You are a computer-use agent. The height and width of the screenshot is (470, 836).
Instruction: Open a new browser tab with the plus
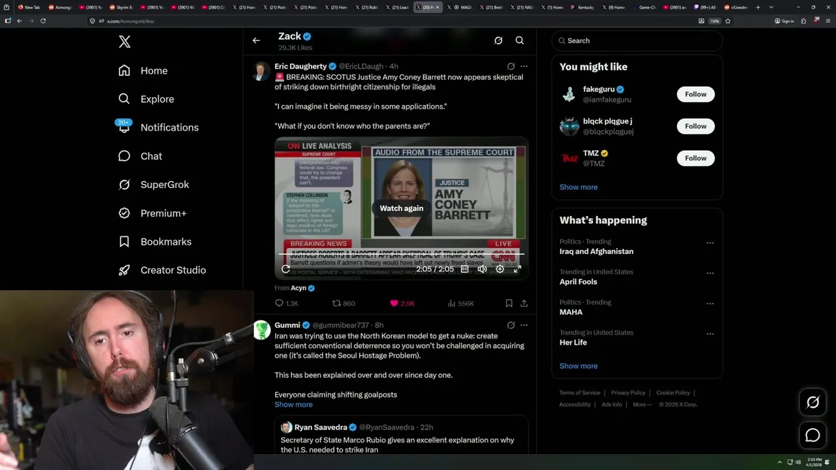(x=758, y=7)
